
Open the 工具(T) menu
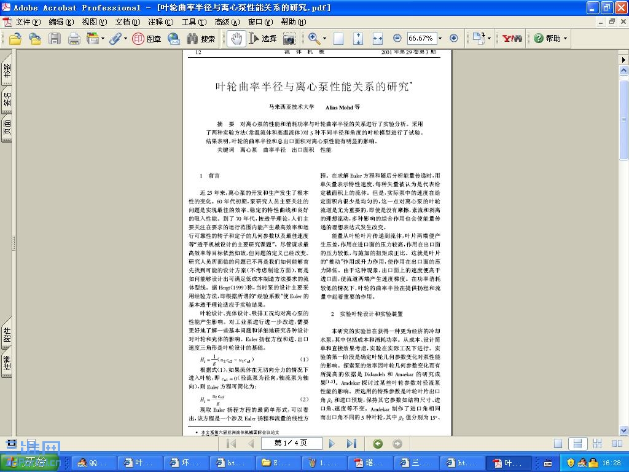[193, 22]
